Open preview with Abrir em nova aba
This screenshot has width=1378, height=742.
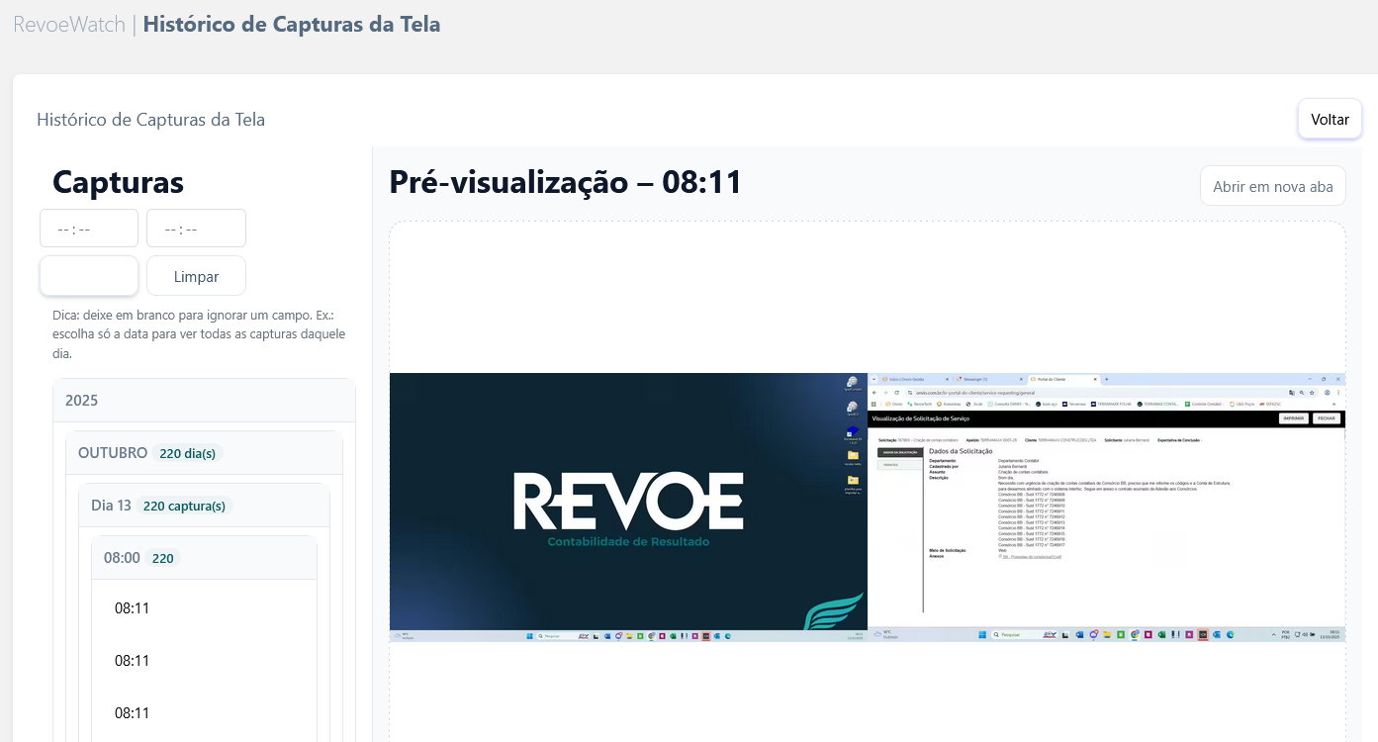pos(1272,186)
